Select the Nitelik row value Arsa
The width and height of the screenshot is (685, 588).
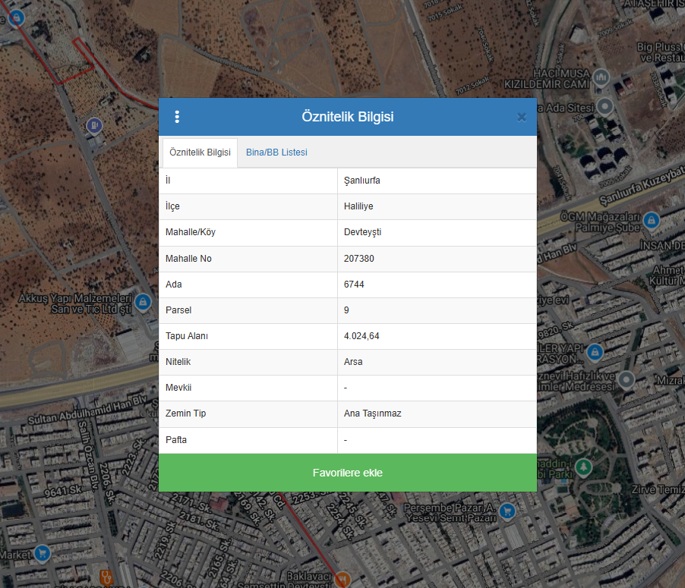pyautogui.click(x=353, y=362)
